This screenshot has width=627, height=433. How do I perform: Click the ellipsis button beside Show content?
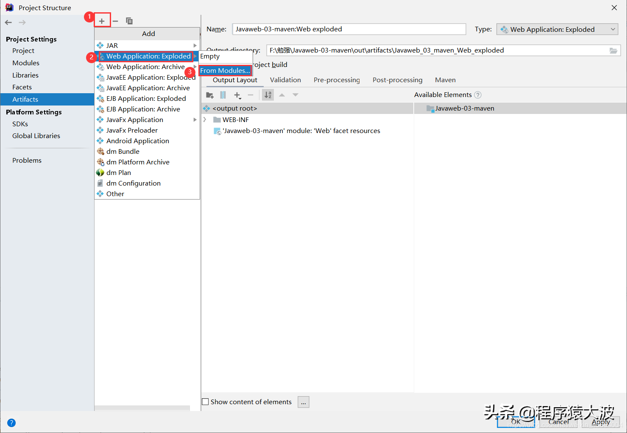pyautogui.click(x=304, y=402)
